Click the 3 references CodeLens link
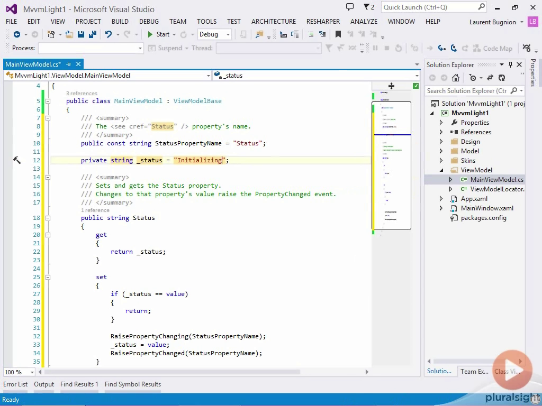 pos(82,93)
